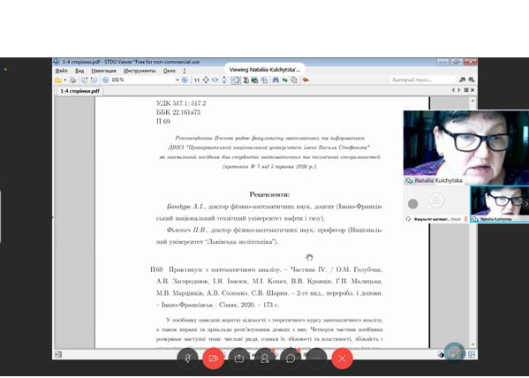Toggle microphone mute in meeting controls
This screenshot has width=529, height=378.
(187, 359)
